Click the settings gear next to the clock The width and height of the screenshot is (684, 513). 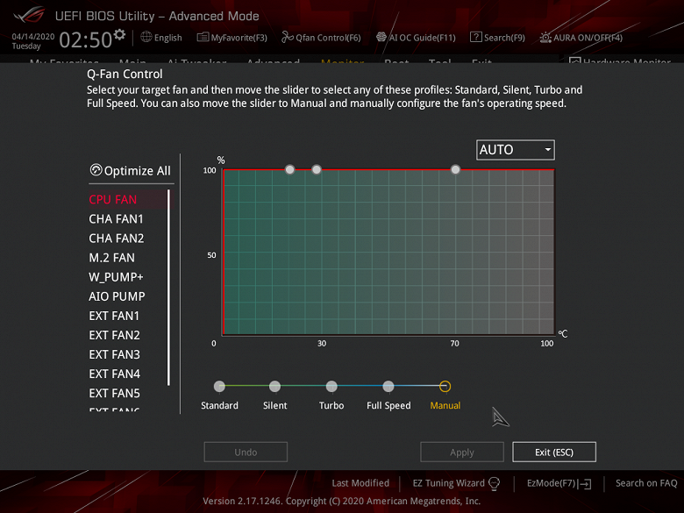119,34
